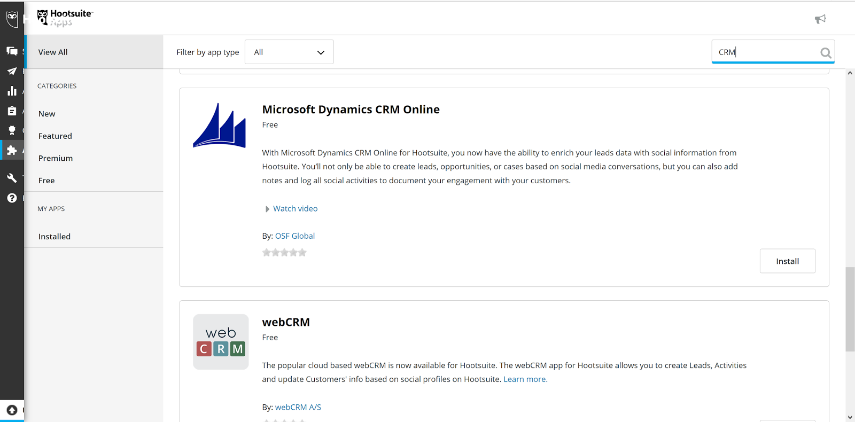
Task: Click the search field containing CRM
Action: coord(773,52)
